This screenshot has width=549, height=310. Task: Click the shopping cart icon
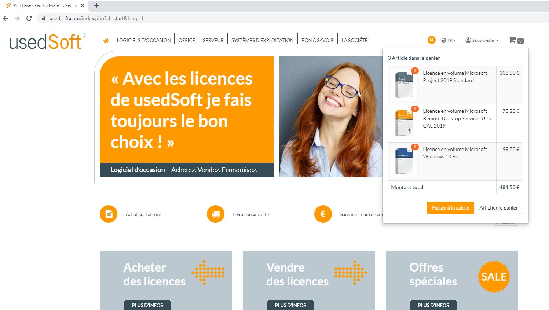pos(512,40)
